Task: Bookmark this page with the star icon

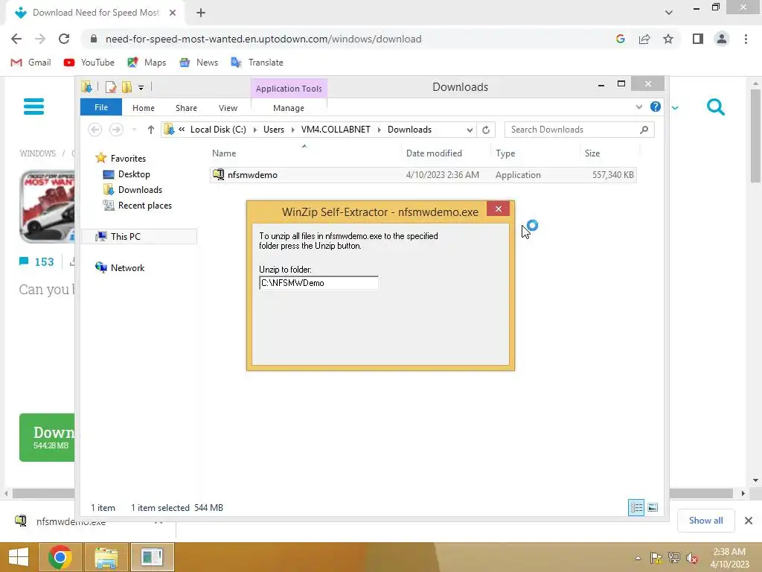Action: click(x=668, y=39)
